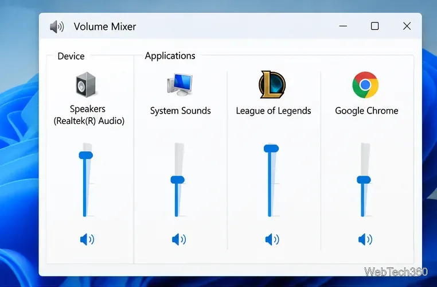Click the Google Chrome label
The image size is (437, 287).
pos(366,111)
